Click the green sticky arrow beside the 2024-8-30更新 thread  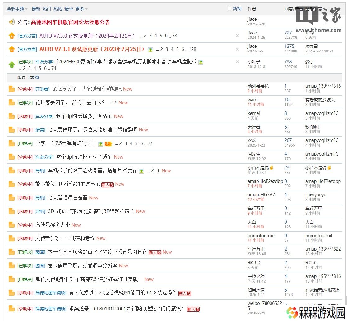[12, 65]
